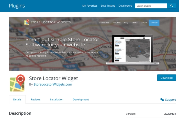Click the version value 20200131

pyautogui.click(x=170, y=114)
